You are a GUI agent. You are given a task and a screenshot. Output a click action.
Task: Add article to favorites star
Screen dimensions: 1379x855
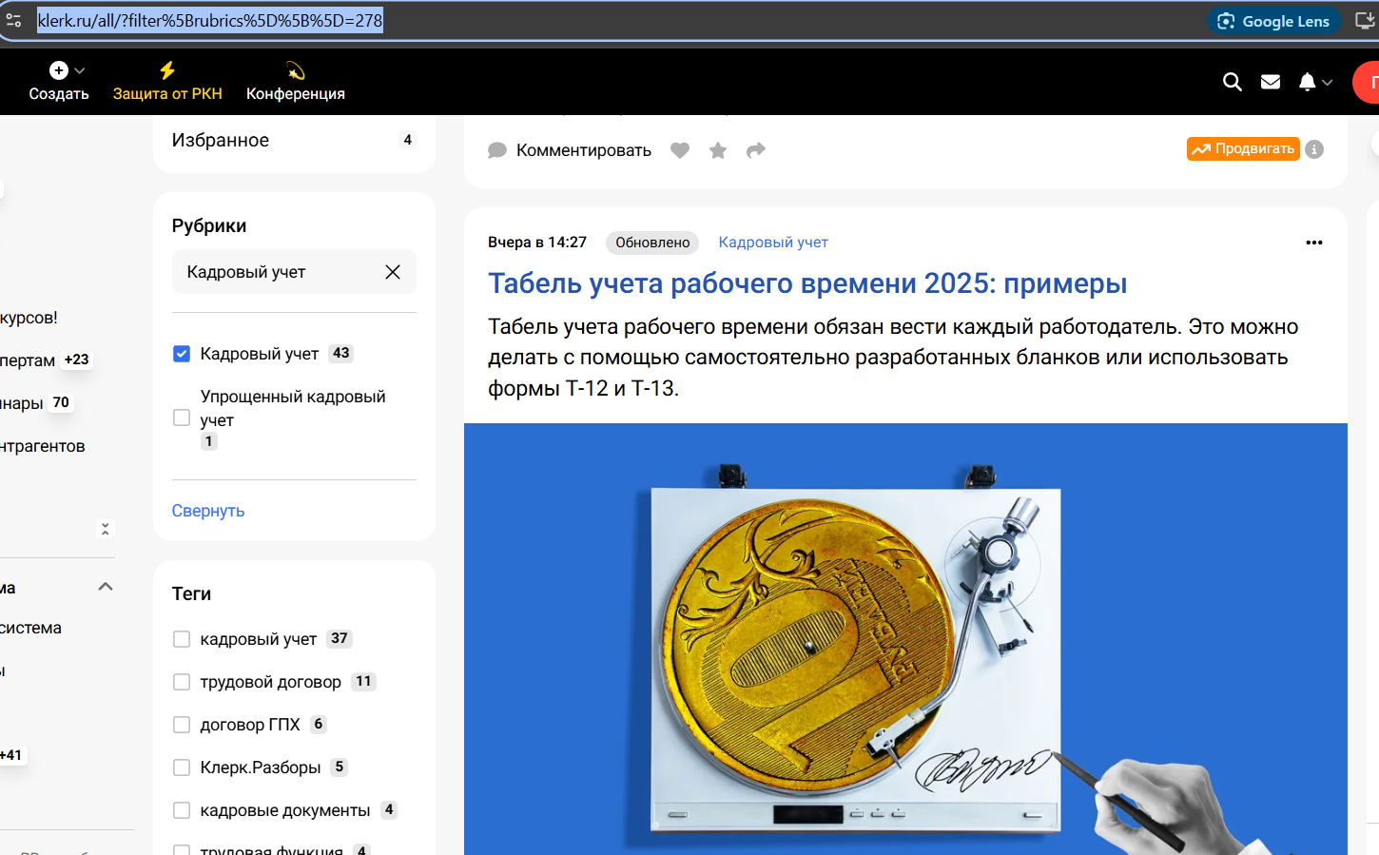click(x=718, y=150)
